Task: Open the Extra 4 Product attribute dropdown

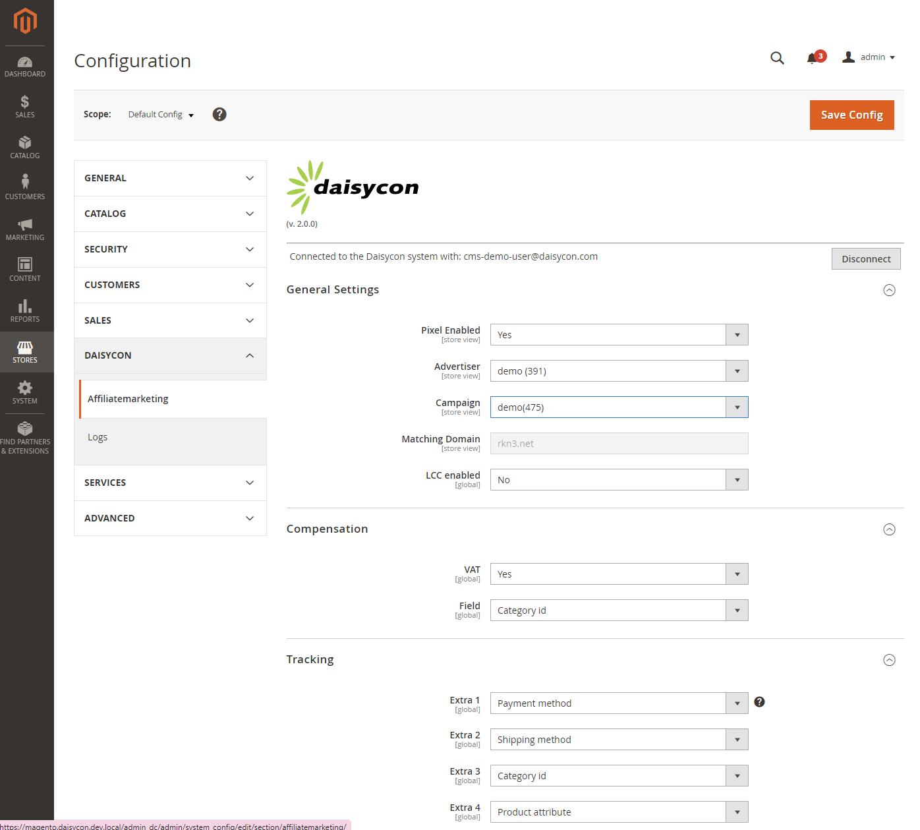Action: tap(619, 812)
